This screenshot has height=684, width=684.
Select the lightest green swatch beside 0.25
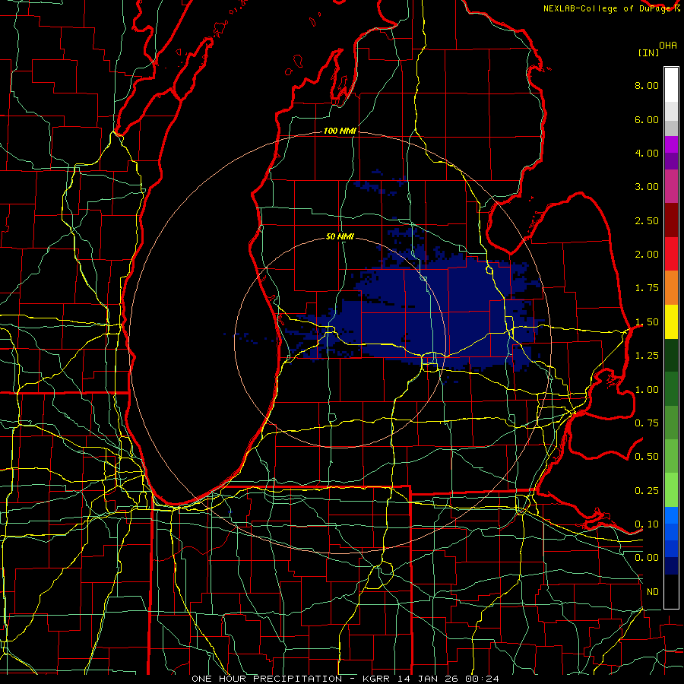coord(671,490)
